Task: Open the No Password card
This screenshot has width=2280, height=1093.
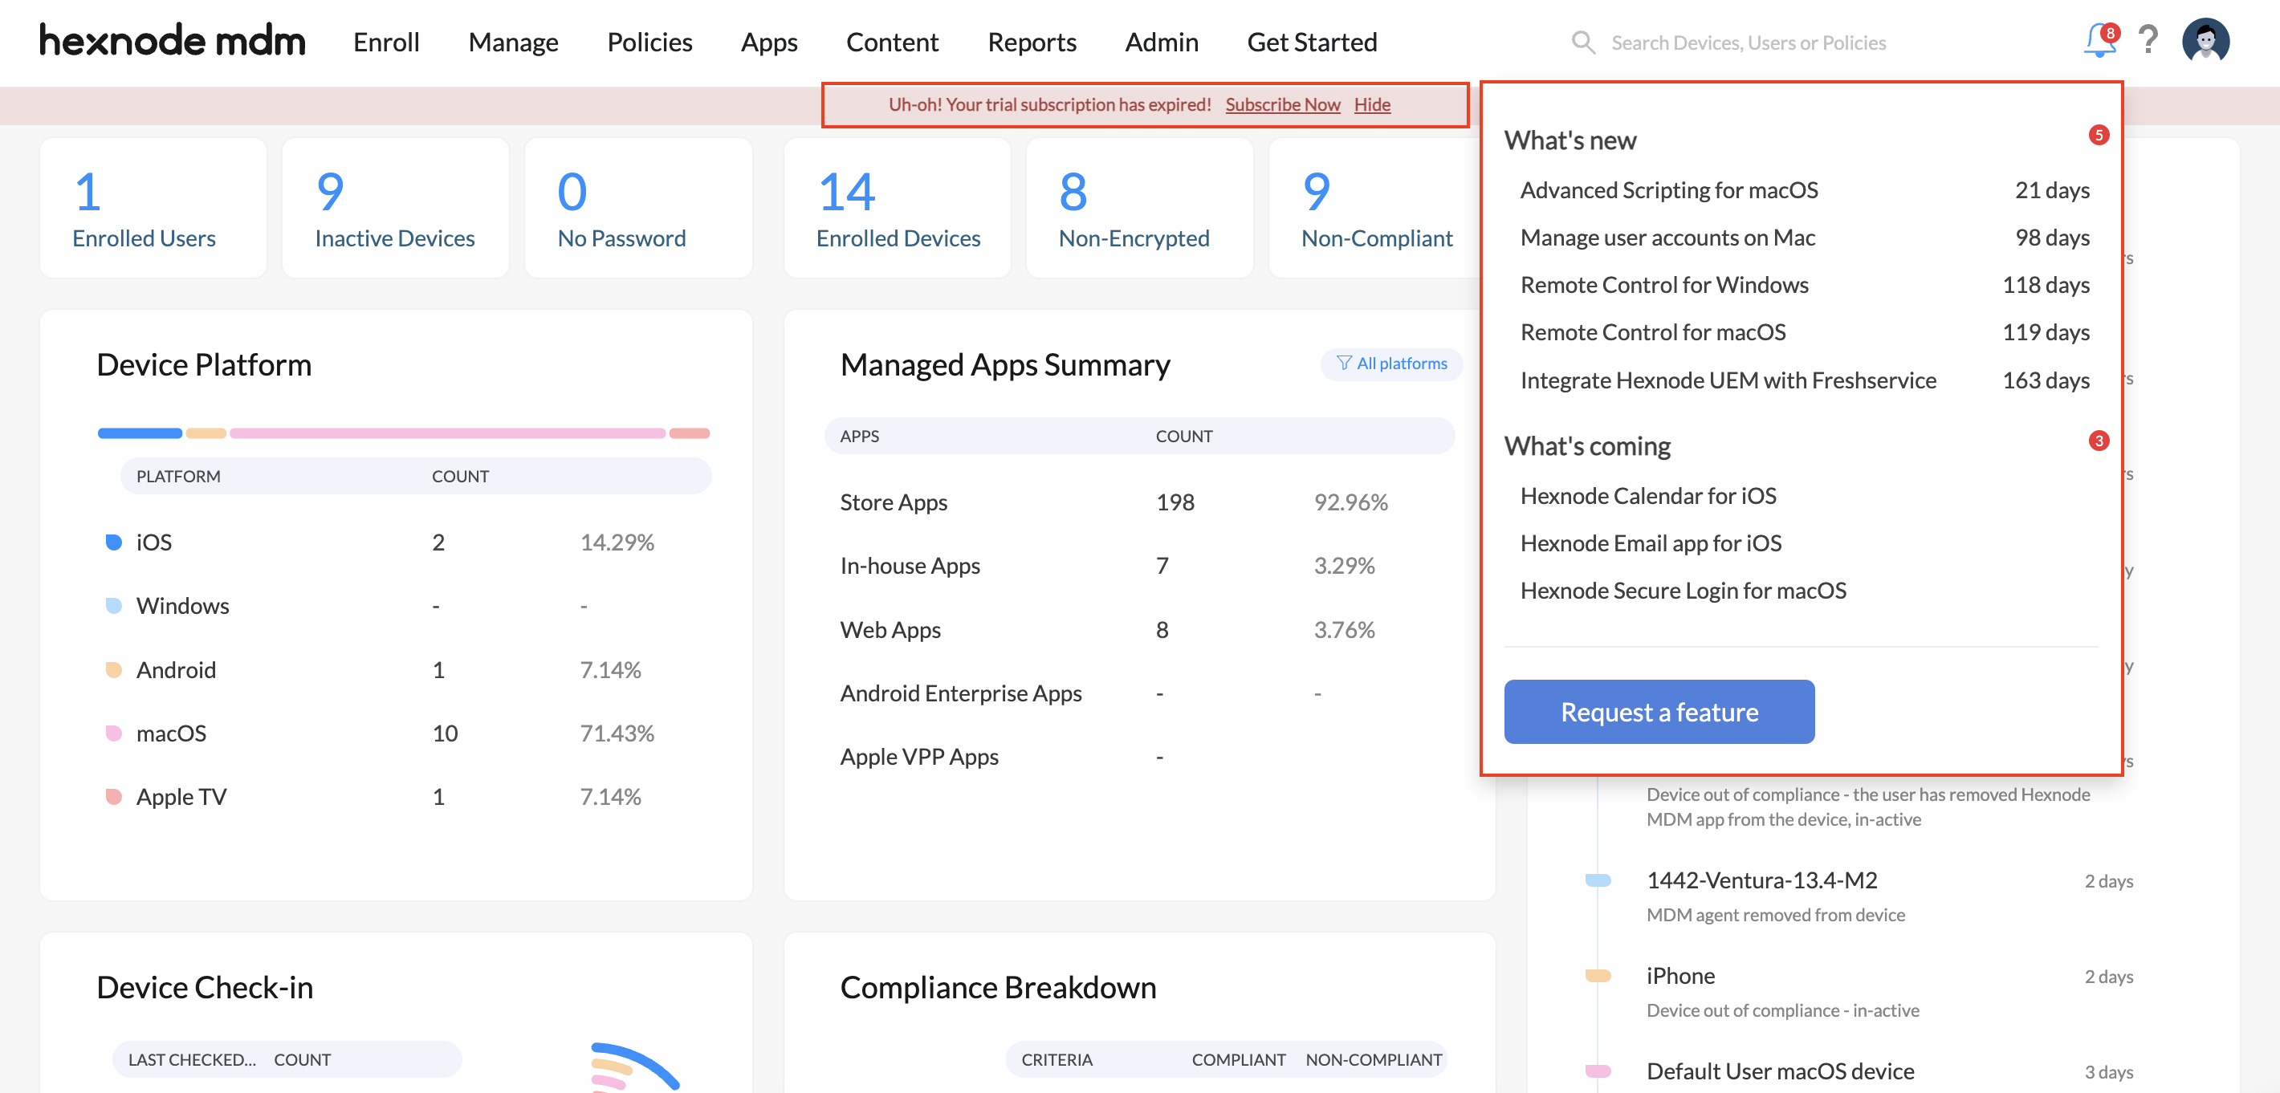Action: 638,208
